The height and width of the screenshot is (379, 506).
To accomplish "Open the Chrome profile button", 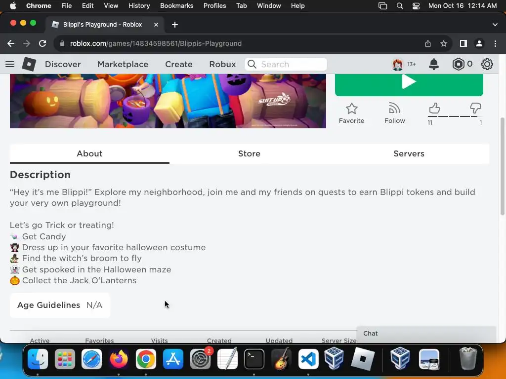I will tap(479, 43).
